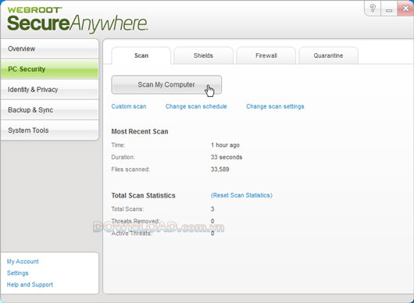Viewport: 414px width, 303px height.
Task: Open Backup & Sync section
Action: pyautogui.click(x=50, y=110)
